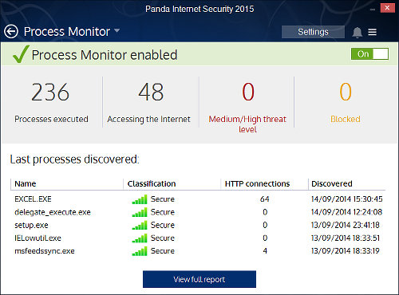Click the Last processes discovered heading

[x=74, y=159]
